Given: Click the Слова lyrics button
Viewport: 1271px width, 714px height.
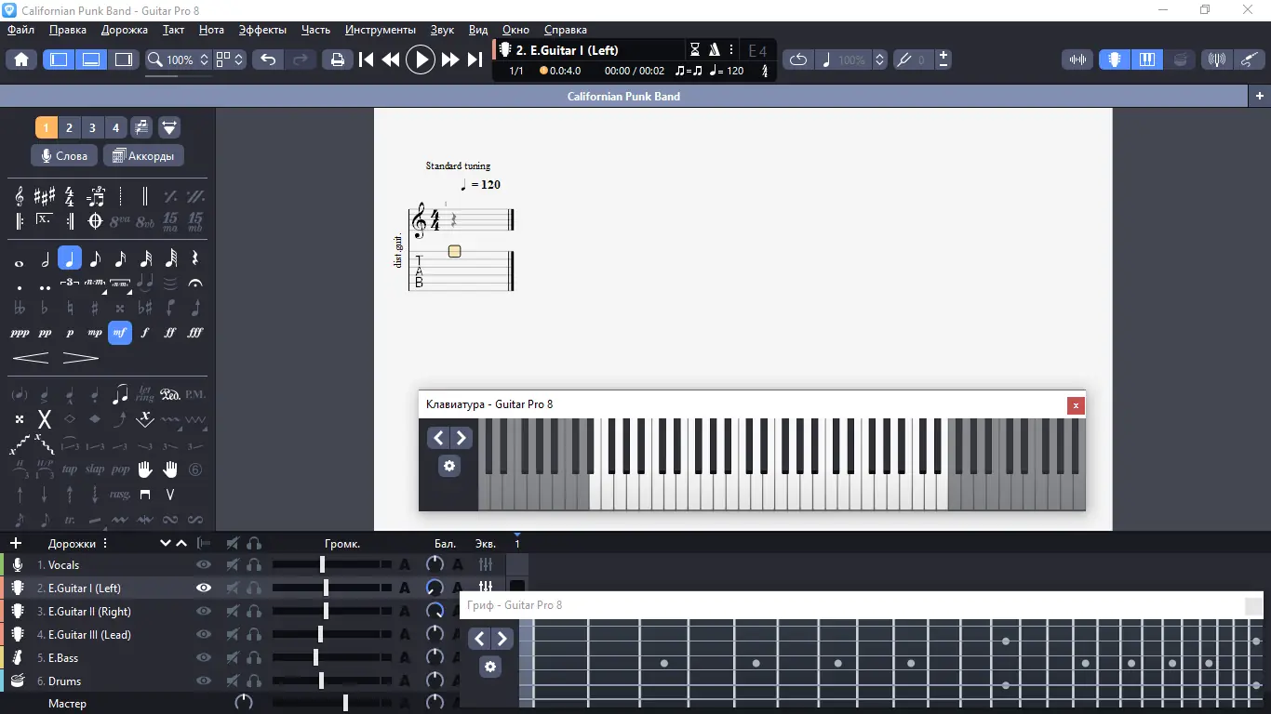Looking at the screenshot, I should (64, 155).
